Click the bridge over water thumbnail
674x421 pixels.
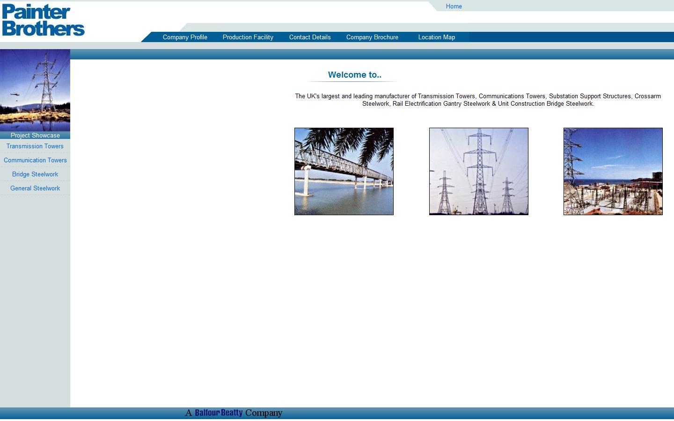click(x=344, y=172)
